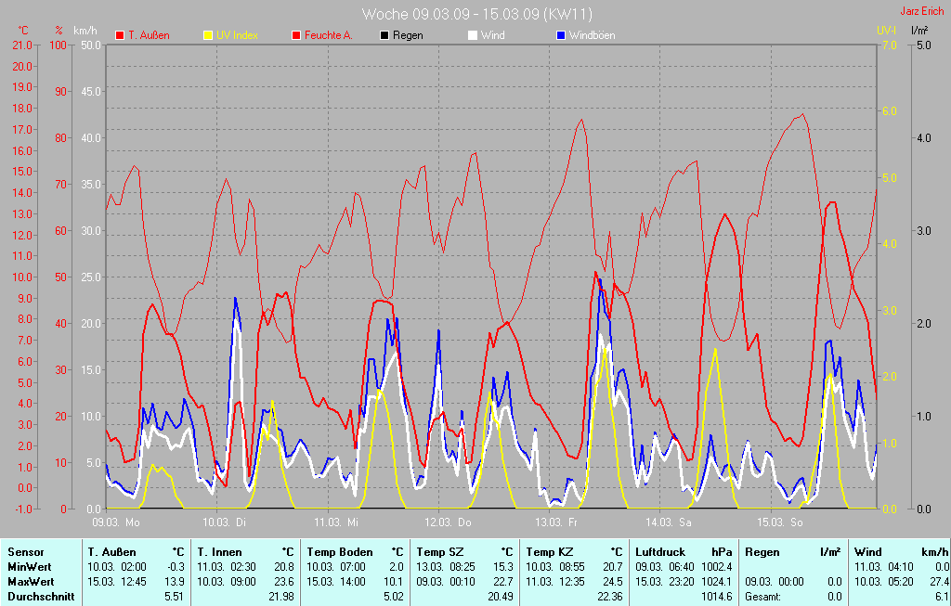Click the 'Sensor' row header in the table
Image resolution: width=951 pixels, height=606 pixels.
[25, 552]
